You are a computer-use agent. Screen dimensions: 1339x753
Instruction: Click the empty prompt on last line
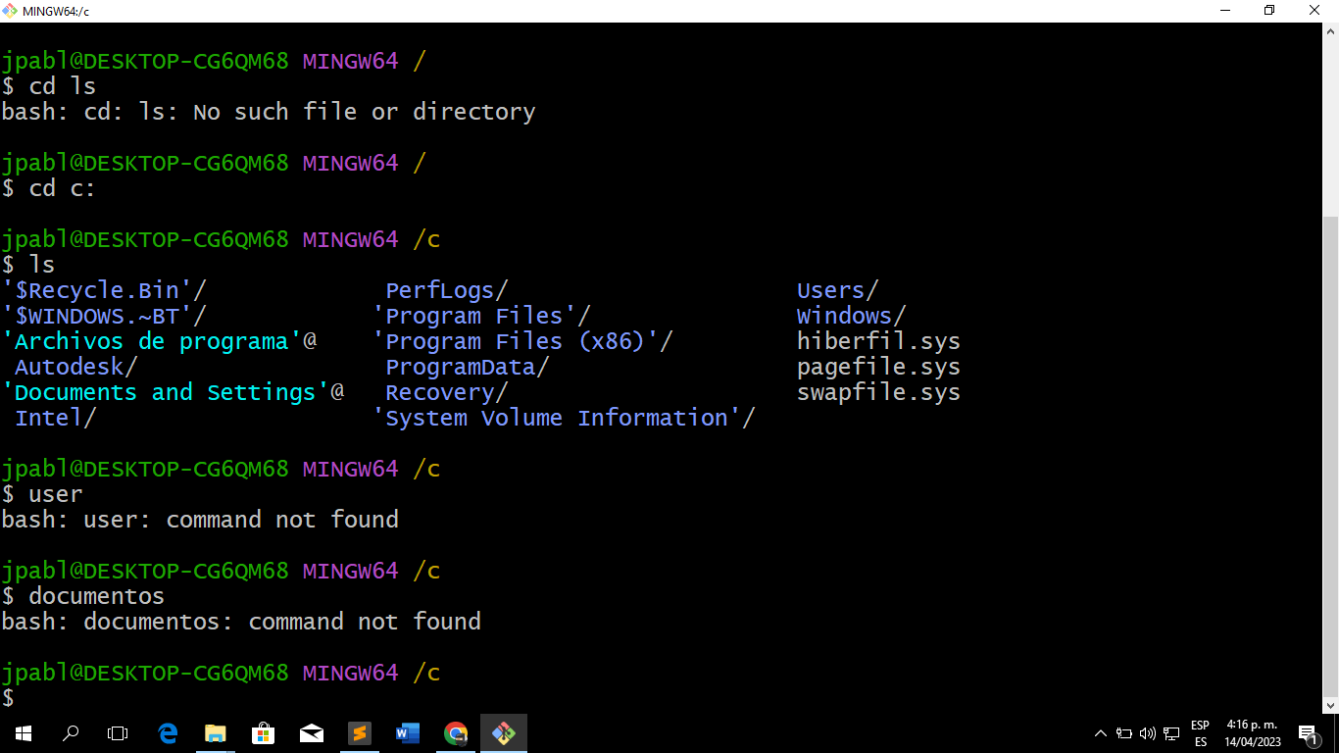[8, 698]
